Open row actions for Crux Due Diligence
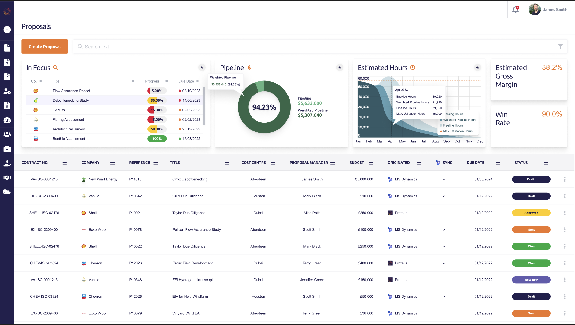This screenshot has width=575, height=325. pyautogui.click(x=565, y=196)
